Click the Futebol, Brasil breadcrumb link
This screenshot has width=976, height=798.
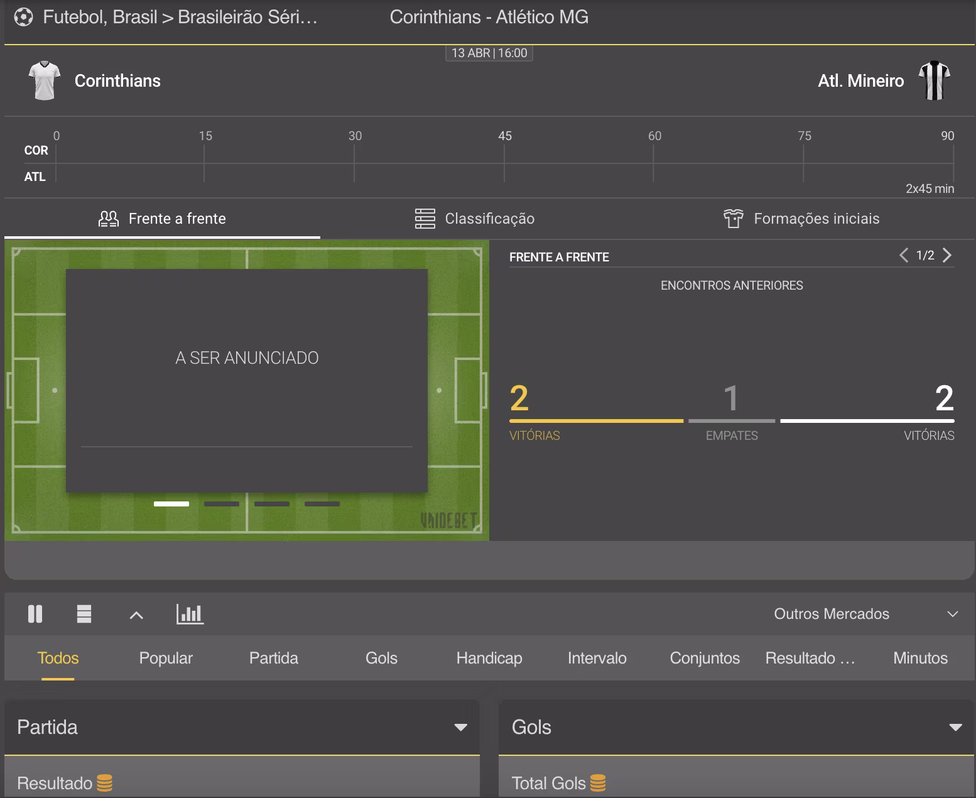click(100, 17)
